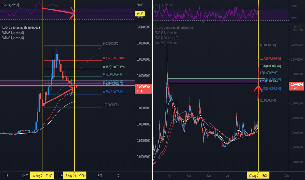Click the Jun label on the 4h time axis
Screen dimensions: 305x180
pyautogui.click(x=208, y=176)
